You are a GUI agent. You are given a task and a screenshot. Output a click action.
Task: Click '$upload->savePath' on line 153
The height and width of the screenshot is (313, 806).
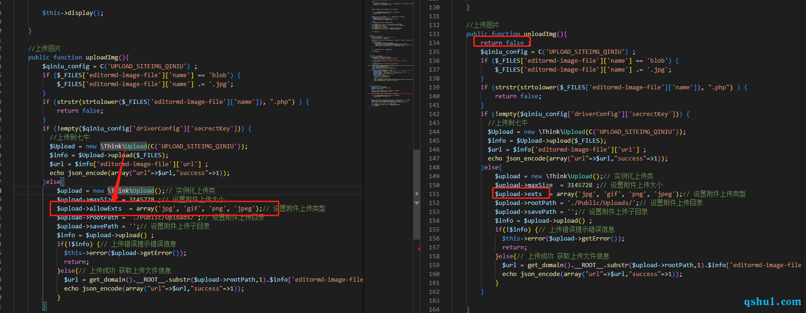[x=525, y=211]
